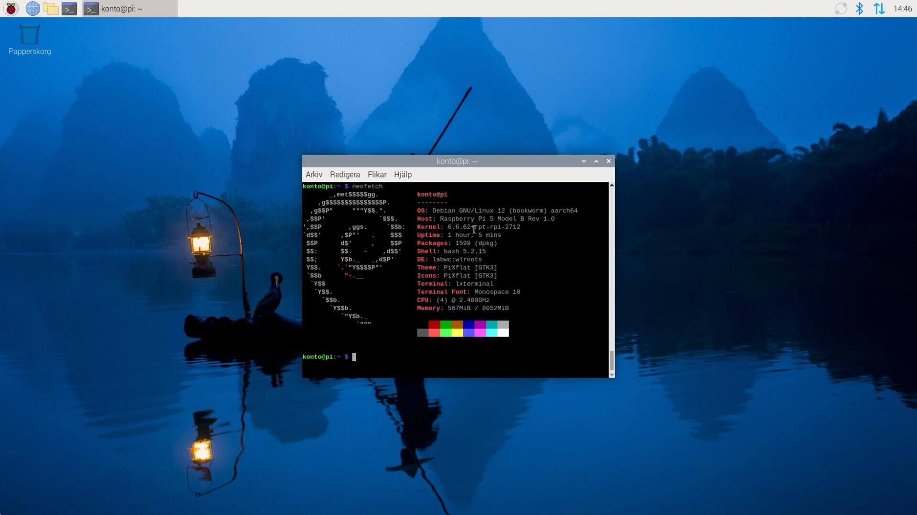
Task: Click the update checker icon in the tray
Action: click(x=841, y=8)
